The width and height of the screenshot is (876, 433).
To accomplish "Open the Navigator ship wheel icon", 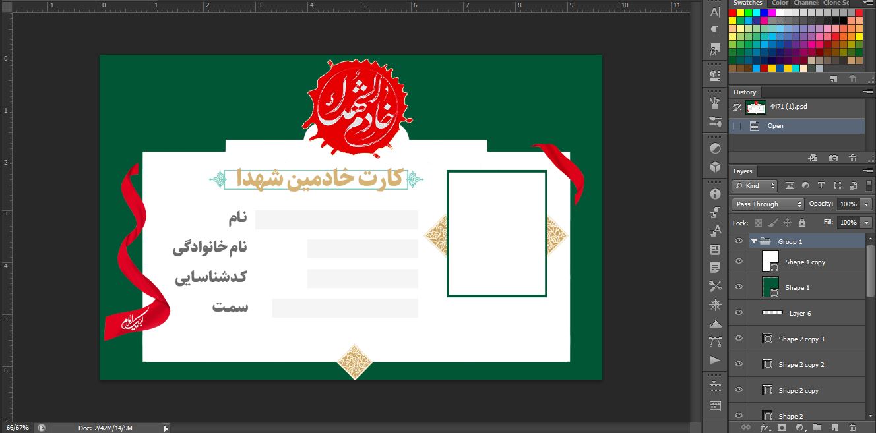I will point(715,304).
